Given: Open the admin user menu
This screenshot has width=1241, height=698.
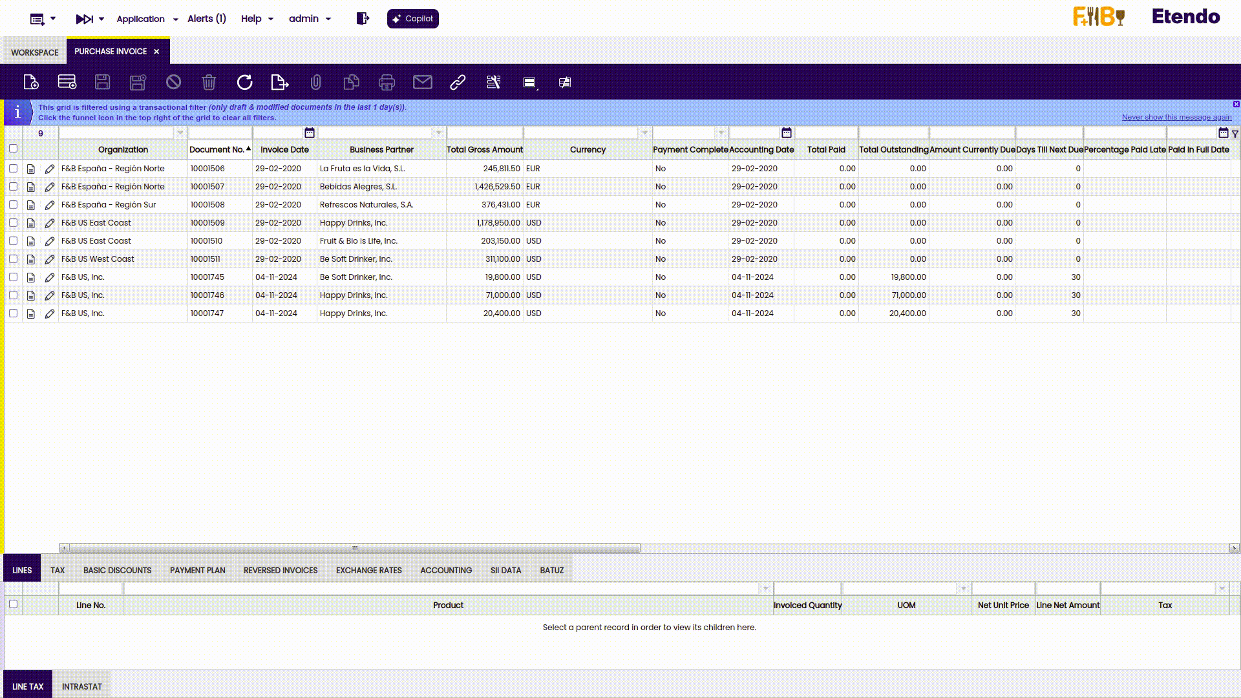Looking at the screenshot, I should 310,19.
